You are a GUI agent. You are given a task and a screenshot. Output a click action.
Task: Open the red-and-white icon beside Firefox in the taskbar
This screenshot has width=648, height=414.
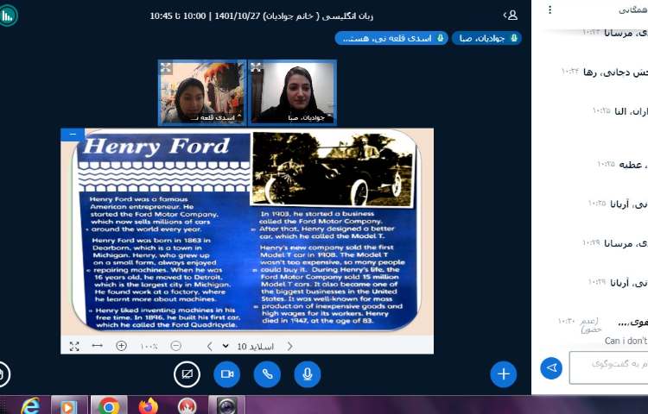click(187, 406)
